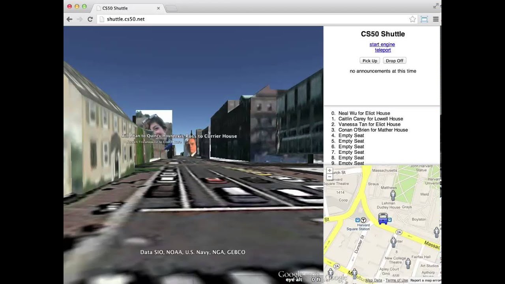Click the Steven Tricanowicz to Eliot House label
The width and height of the screenshot is (505, 284).
154,142
